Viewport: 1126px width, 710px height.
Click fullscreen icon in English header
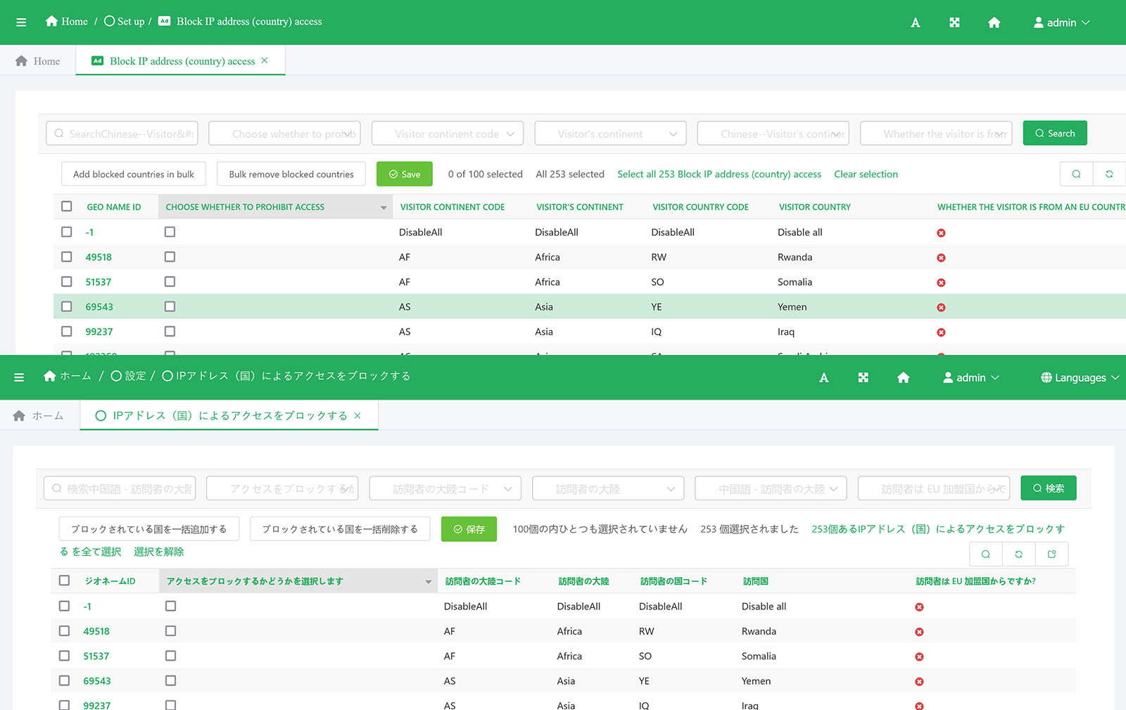tap(954, 23)
